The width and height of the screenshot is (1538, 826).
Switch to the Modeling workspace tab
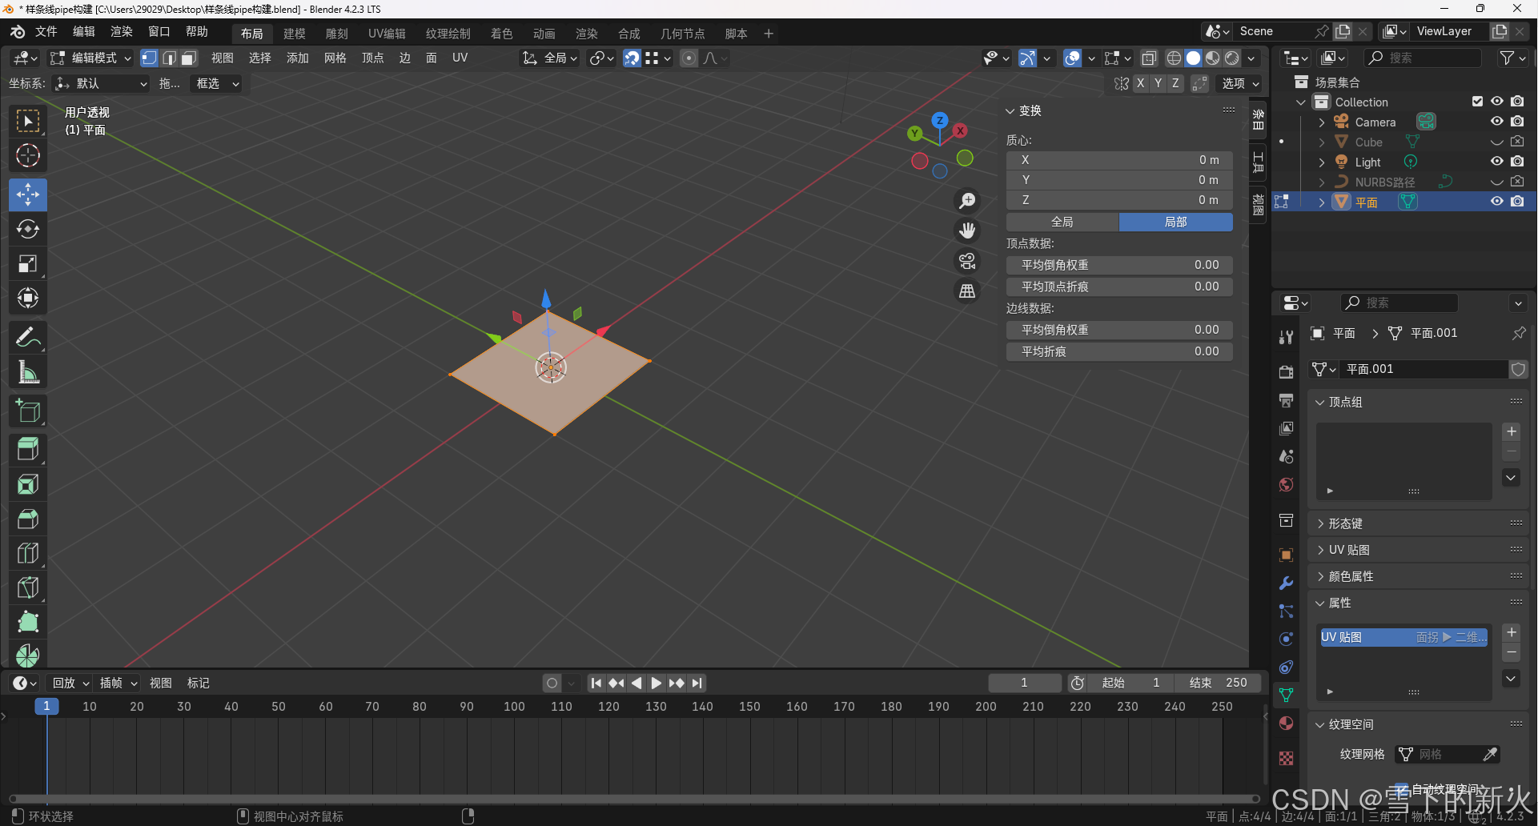[x=295, y=34]
